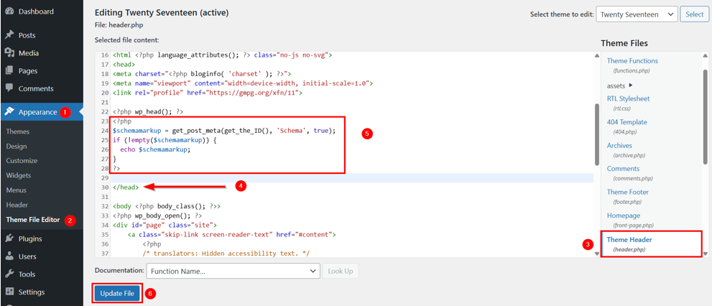Click the Appearance paintbrush icon
The image size is (712, 306).
click(9, 112)
